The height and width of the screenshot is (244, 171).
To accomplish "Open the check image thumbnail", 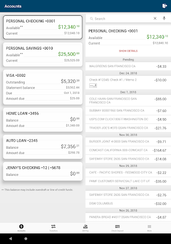I will tap(93, 86).
